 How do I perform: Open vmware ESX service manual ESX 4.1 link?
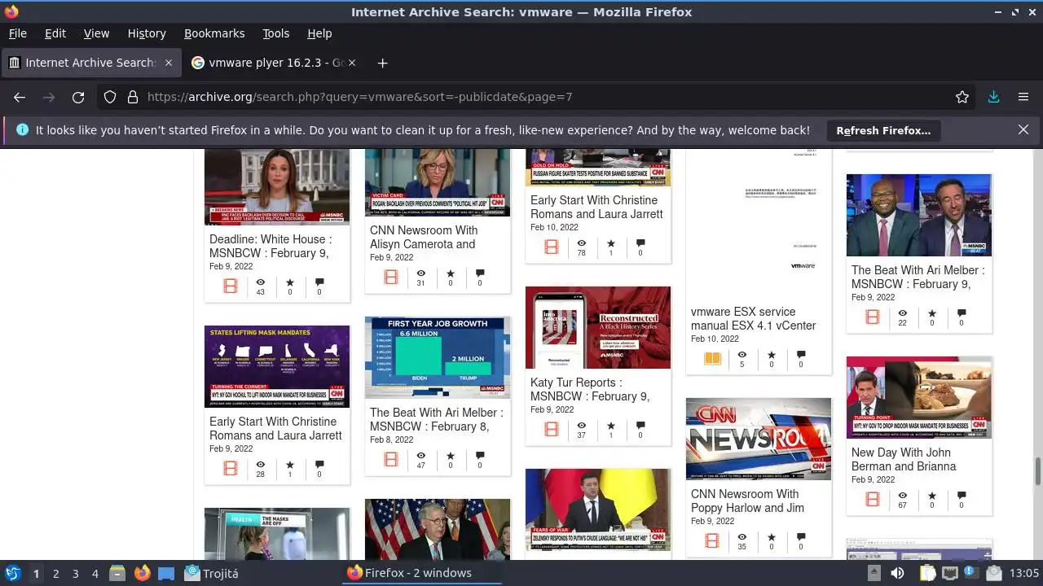[753, 318]
